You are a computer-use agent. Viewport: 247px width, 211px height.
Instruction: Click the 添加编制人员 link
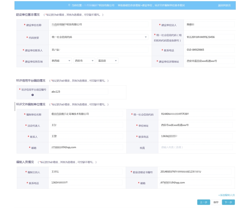(226, 195)
